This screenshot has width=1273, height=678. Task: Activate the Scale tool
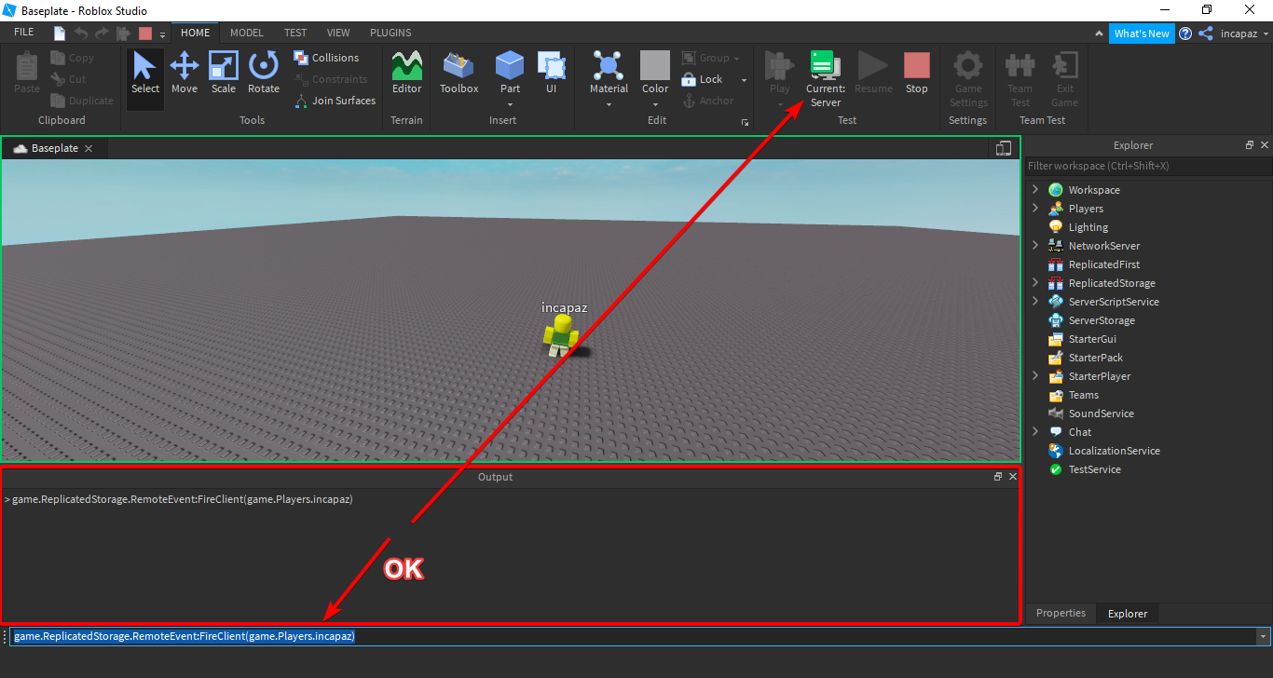coord(224,73)
